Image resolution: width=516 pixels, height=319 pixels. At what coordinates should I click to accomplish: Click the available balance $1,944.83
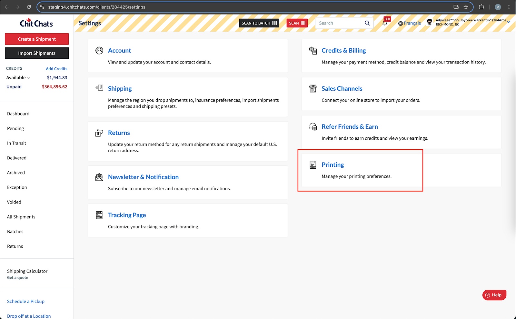coord(57,78)
